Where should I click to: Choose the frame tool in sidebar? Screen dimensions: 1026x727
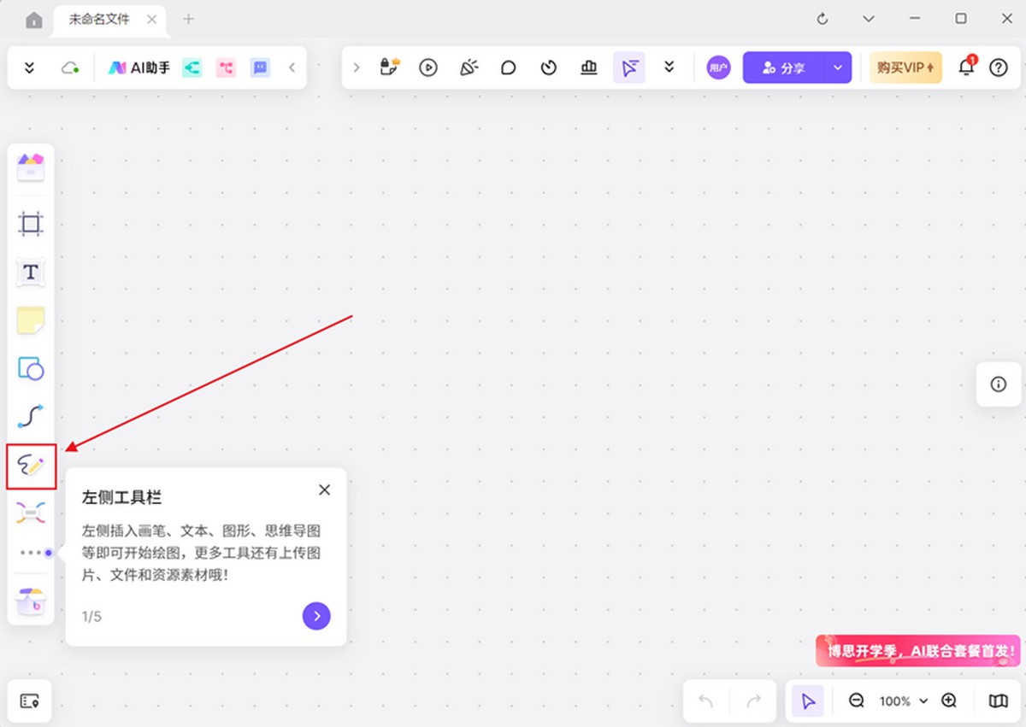[x=31, y=225]
